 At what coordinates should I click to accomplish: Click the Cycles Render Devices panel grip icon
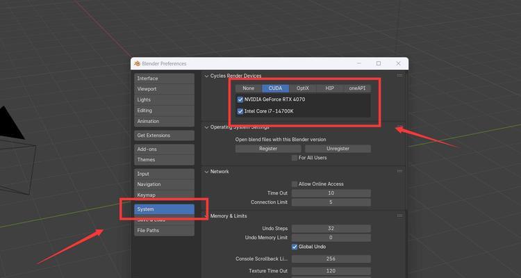399,76
